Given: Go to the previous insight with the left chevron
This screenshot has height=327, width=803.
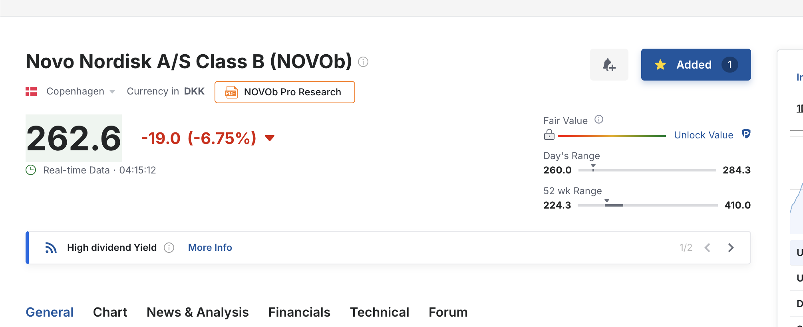Looking at the screenshot, I should [x=708, y=248].
